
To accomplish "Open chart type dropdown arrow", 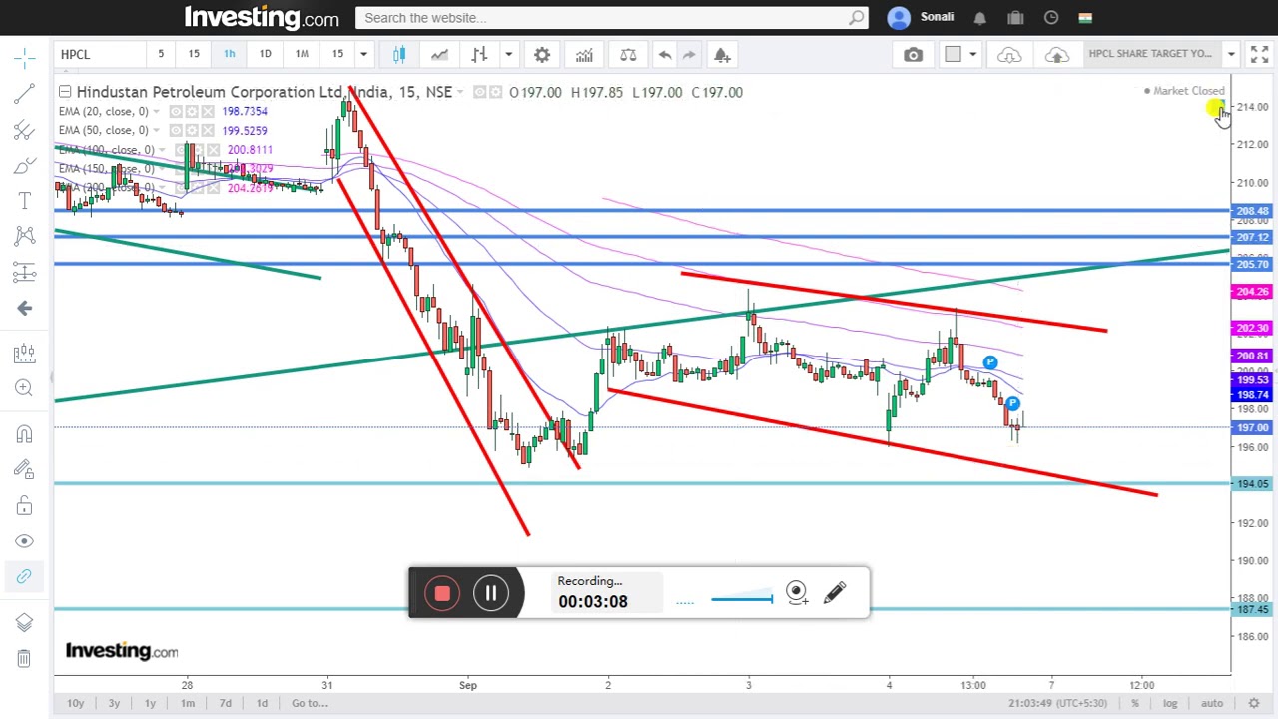I will [x=508, y=54].
